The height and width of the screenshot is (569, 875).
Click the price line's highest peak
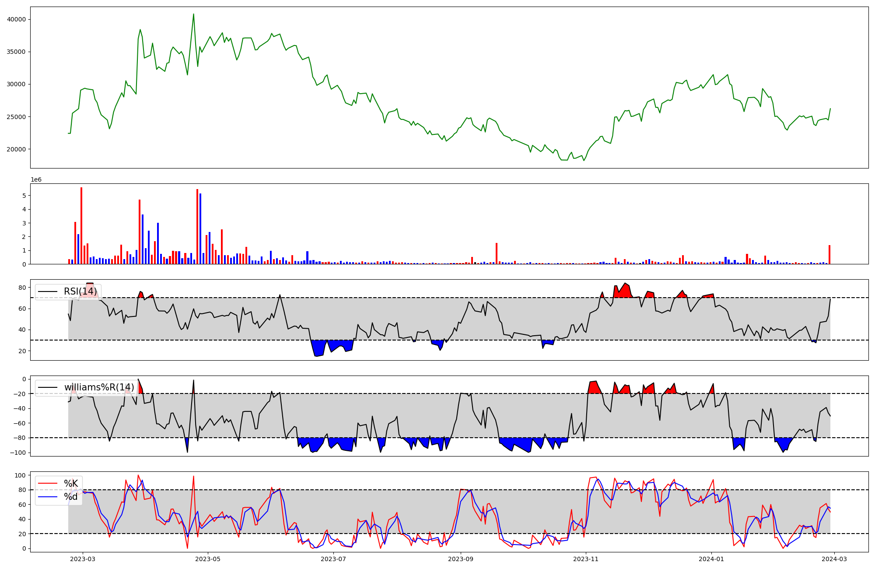click(x=194, y=14)
